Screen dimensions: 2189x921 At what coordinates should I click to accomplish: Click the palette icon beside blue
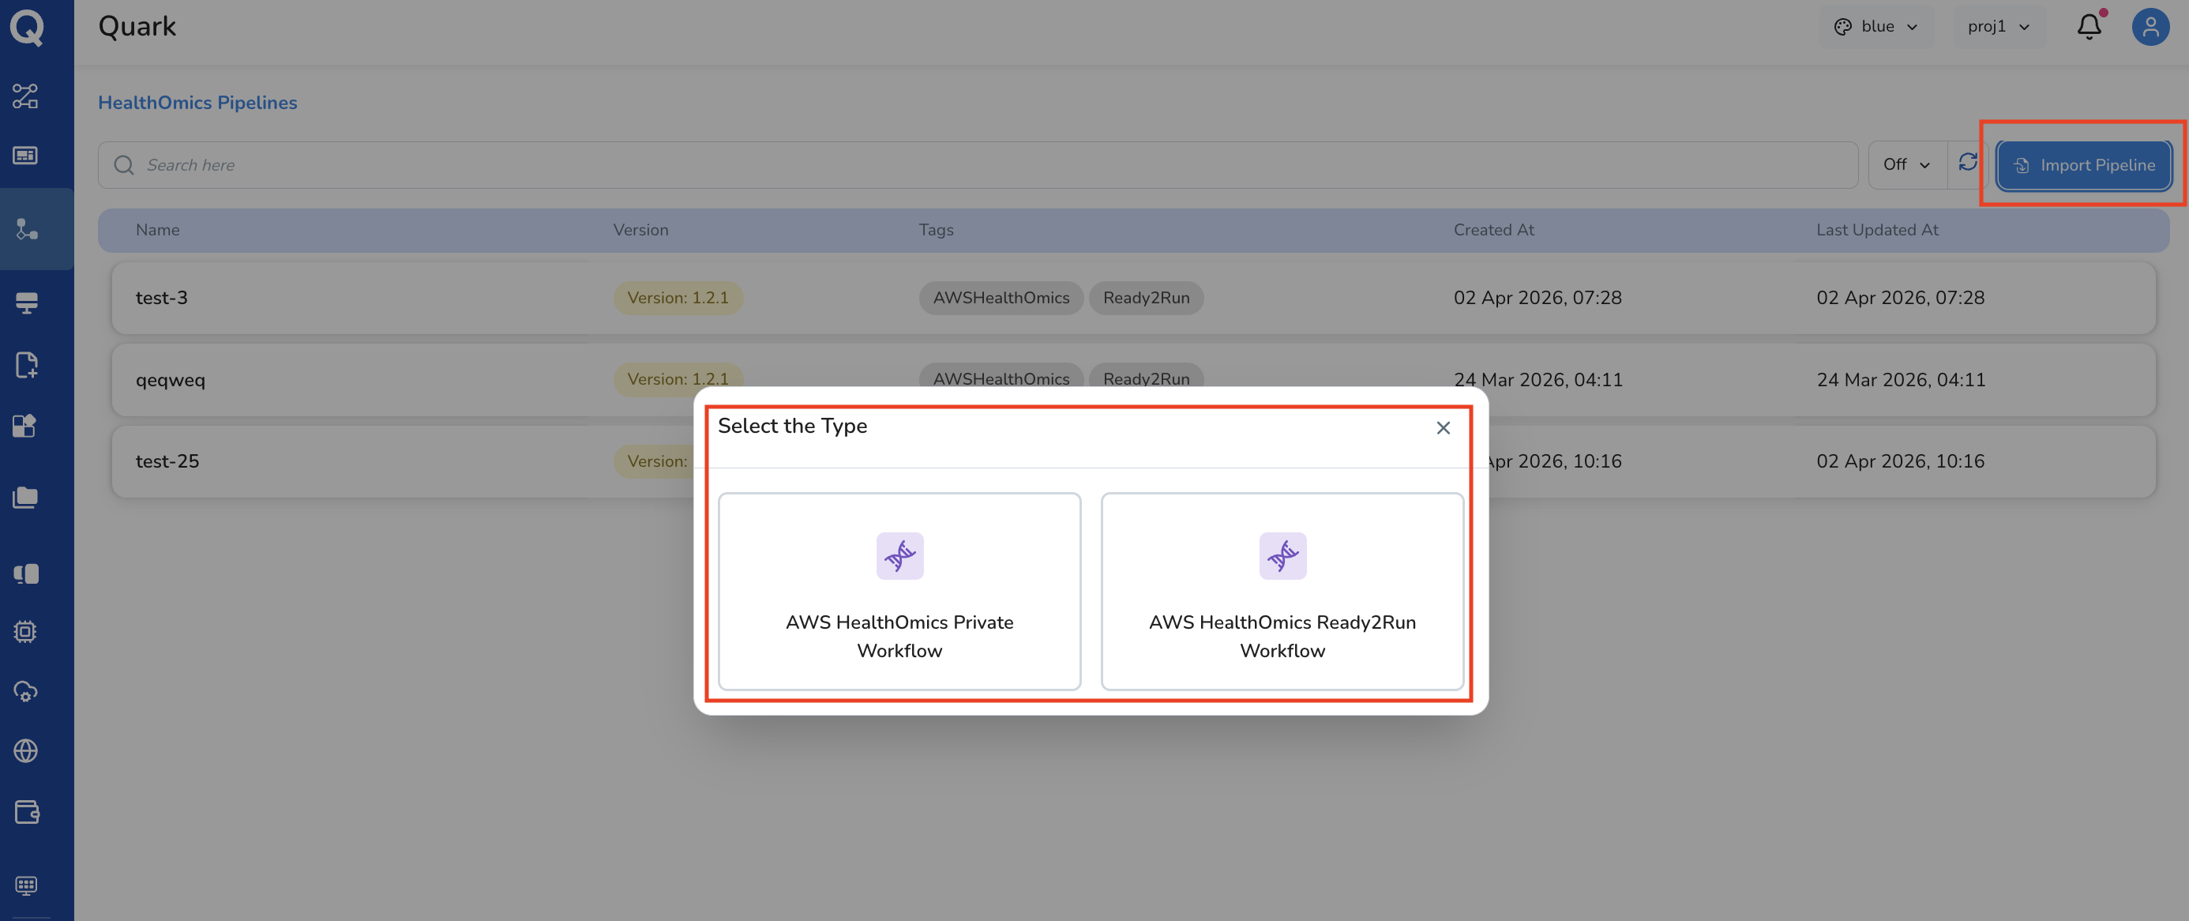pyautogui.click(x=1842, y=27)
